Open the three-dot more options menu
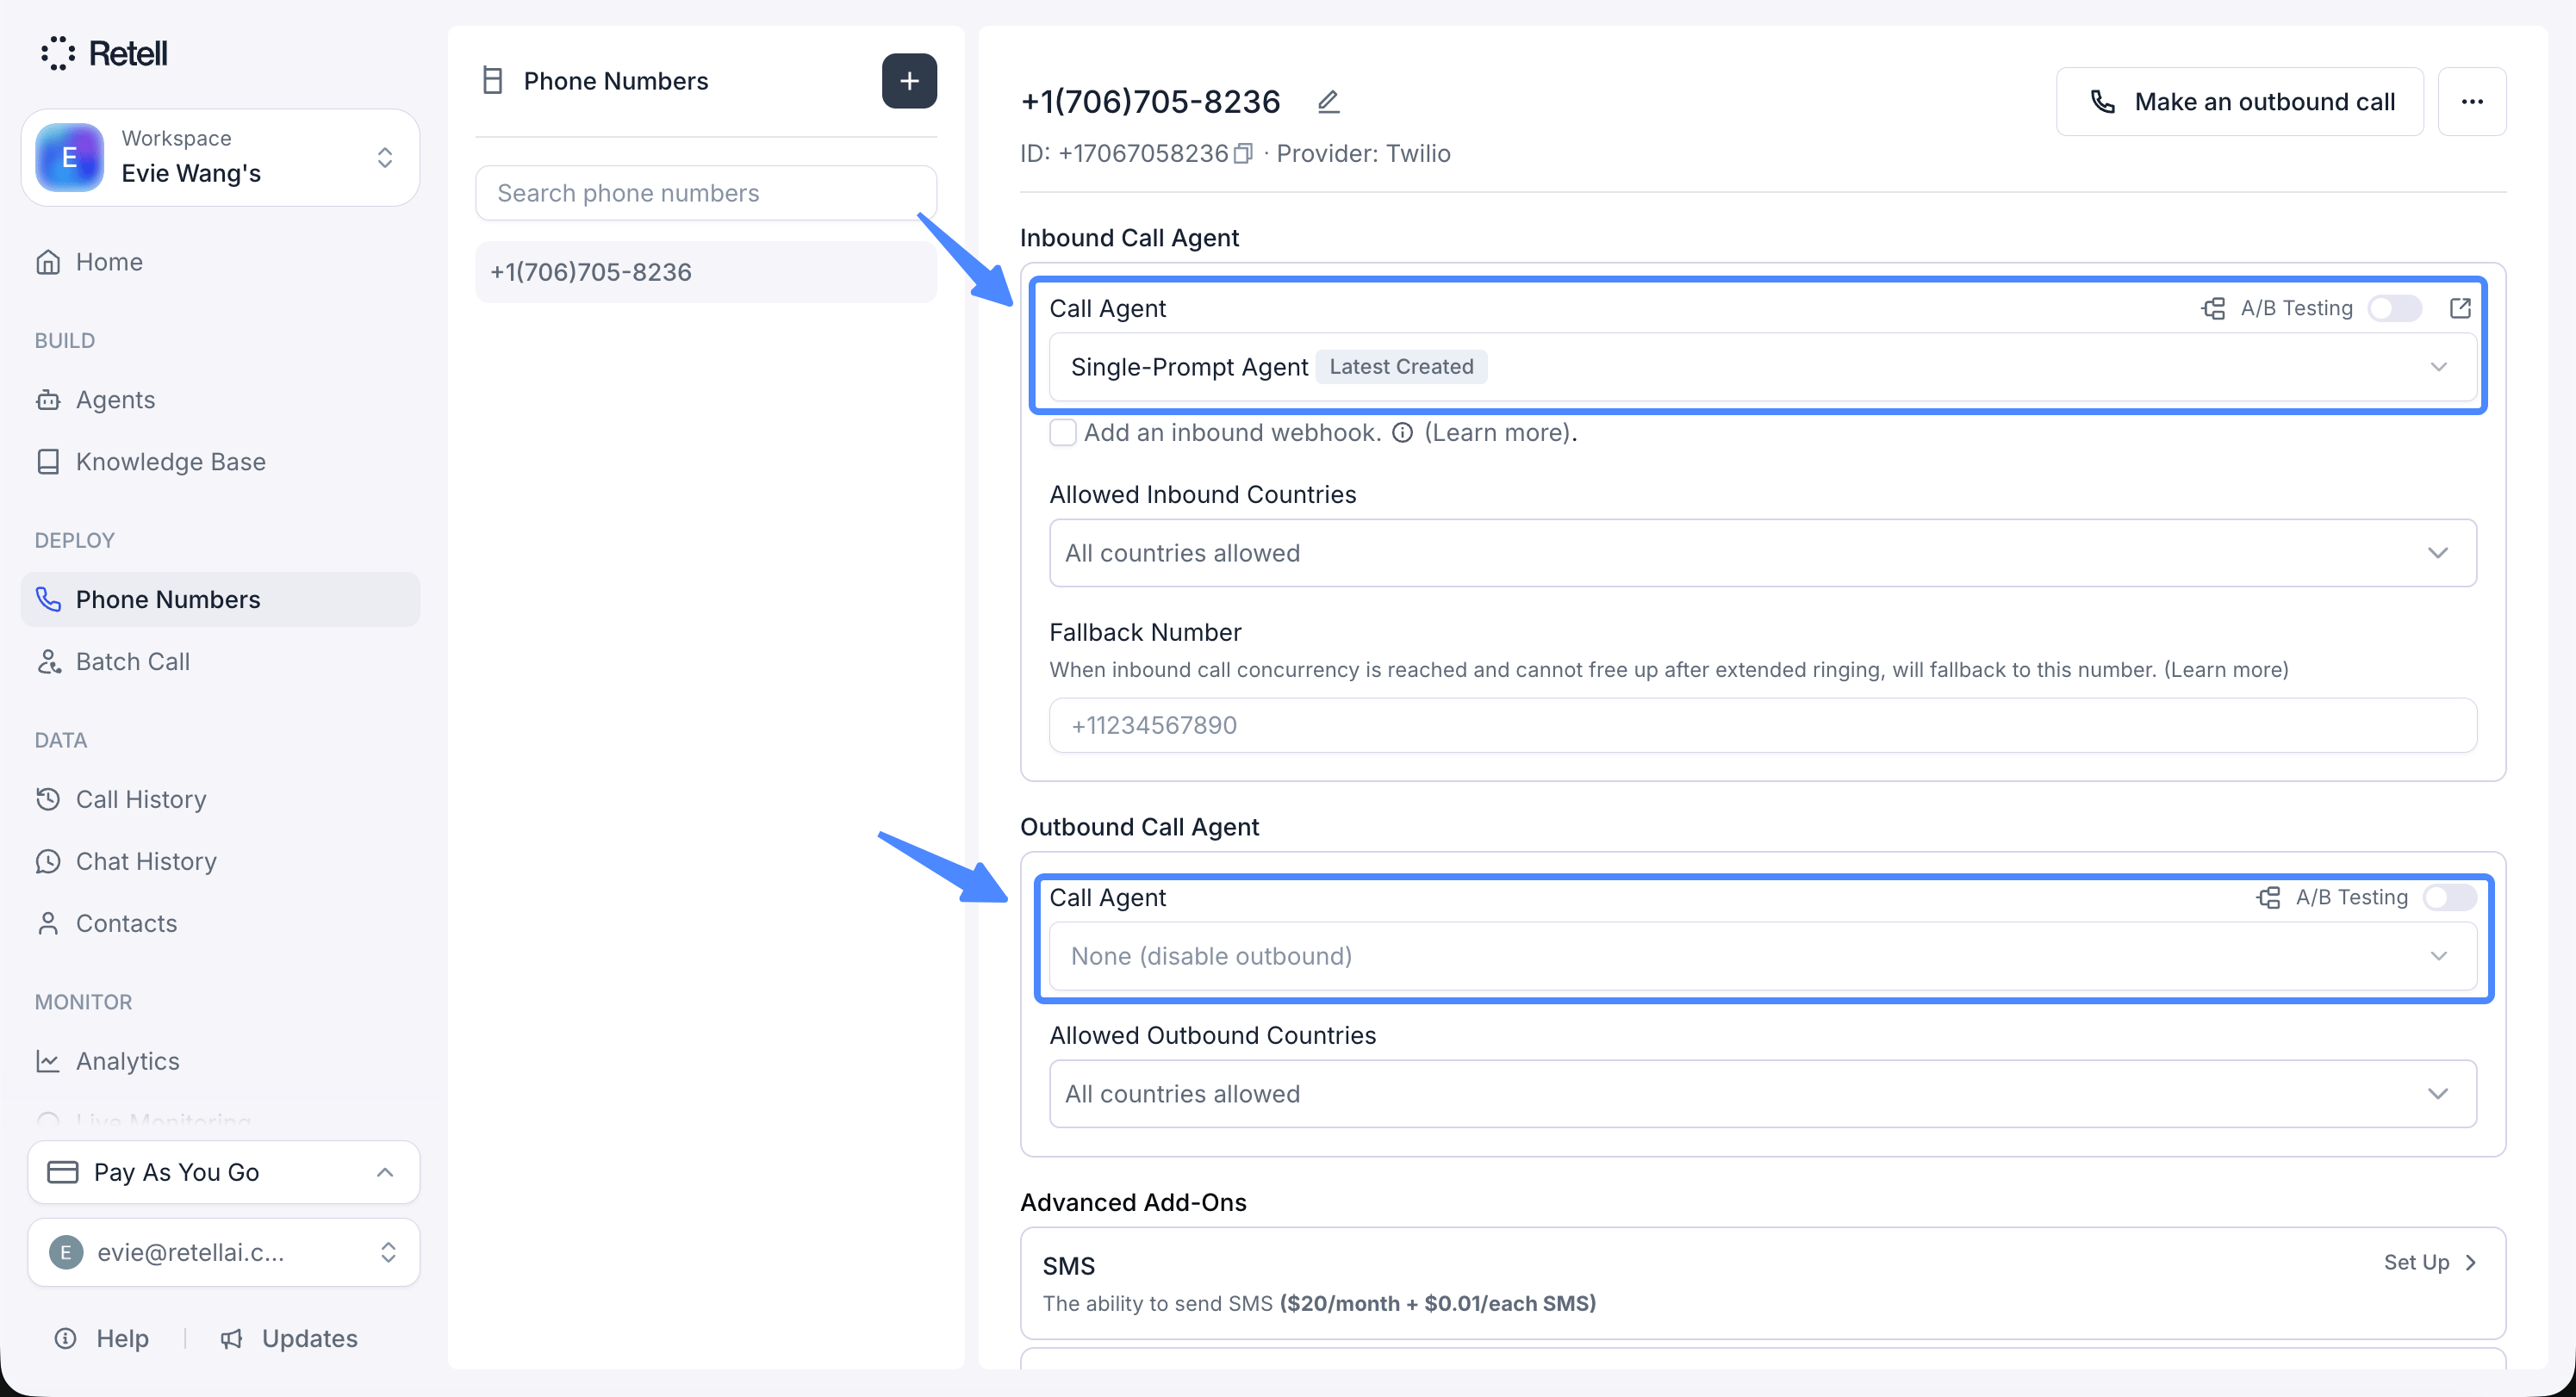The width and height of the screenshot is (2576, 1397). pyautogui.click(x=2472, y=101)
